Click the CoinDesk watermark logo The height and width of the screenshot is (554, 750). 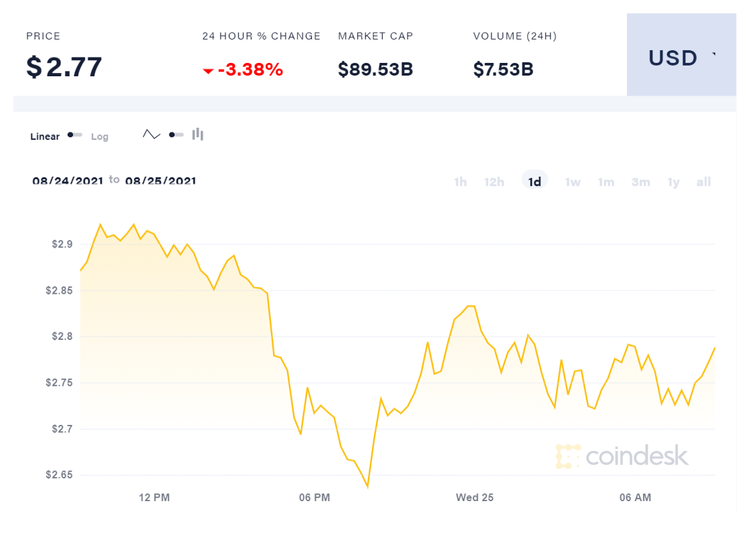pyautogui.click(x=622, y=456)
